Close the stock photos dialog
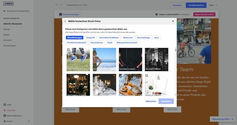 [x=173, y=21]
